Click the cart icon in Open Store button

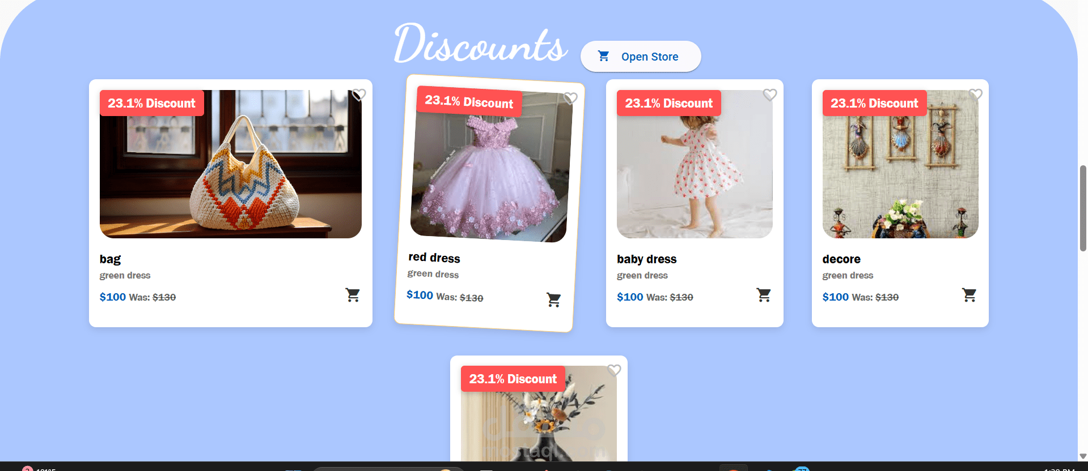(x=603, y=56)
